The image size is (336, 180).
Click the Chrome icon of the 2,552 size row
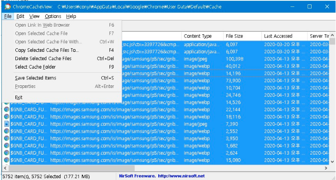[x=7, y=131]
